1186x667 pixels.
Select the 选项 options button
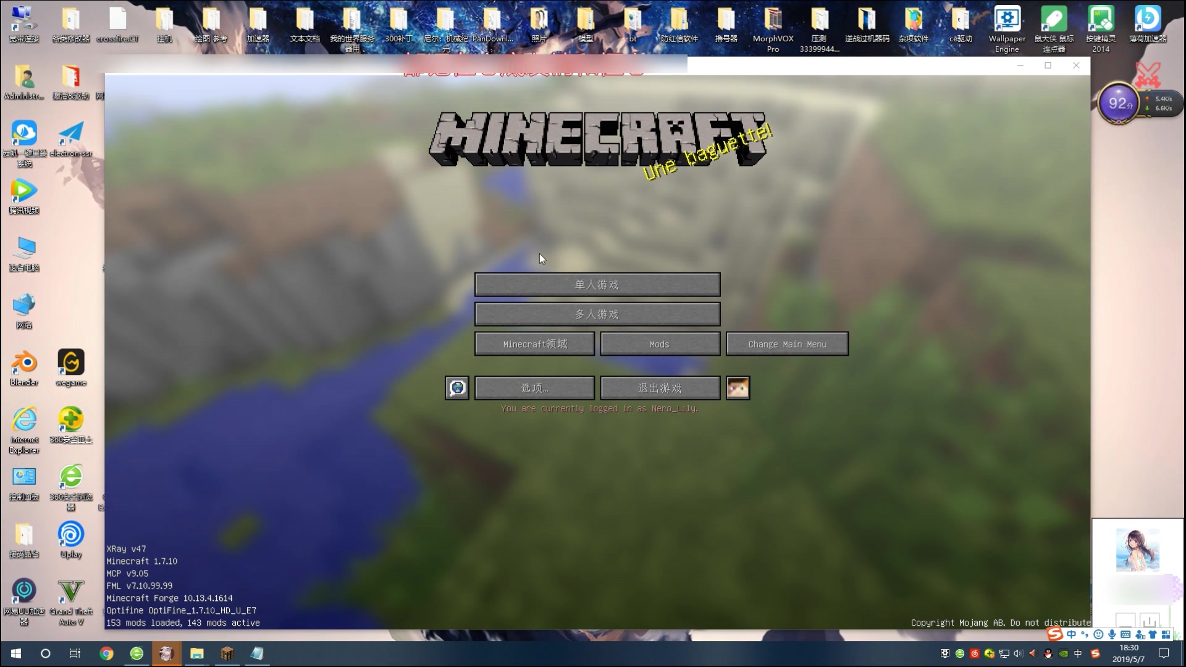pyautogui.click(x=534, y=388)
